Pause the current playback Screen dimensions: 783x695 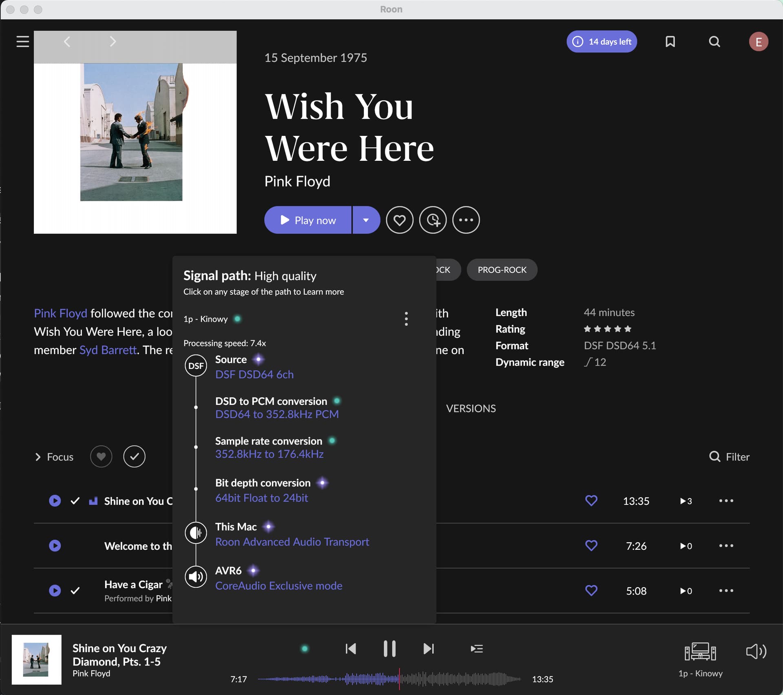[x=389, y=649]
